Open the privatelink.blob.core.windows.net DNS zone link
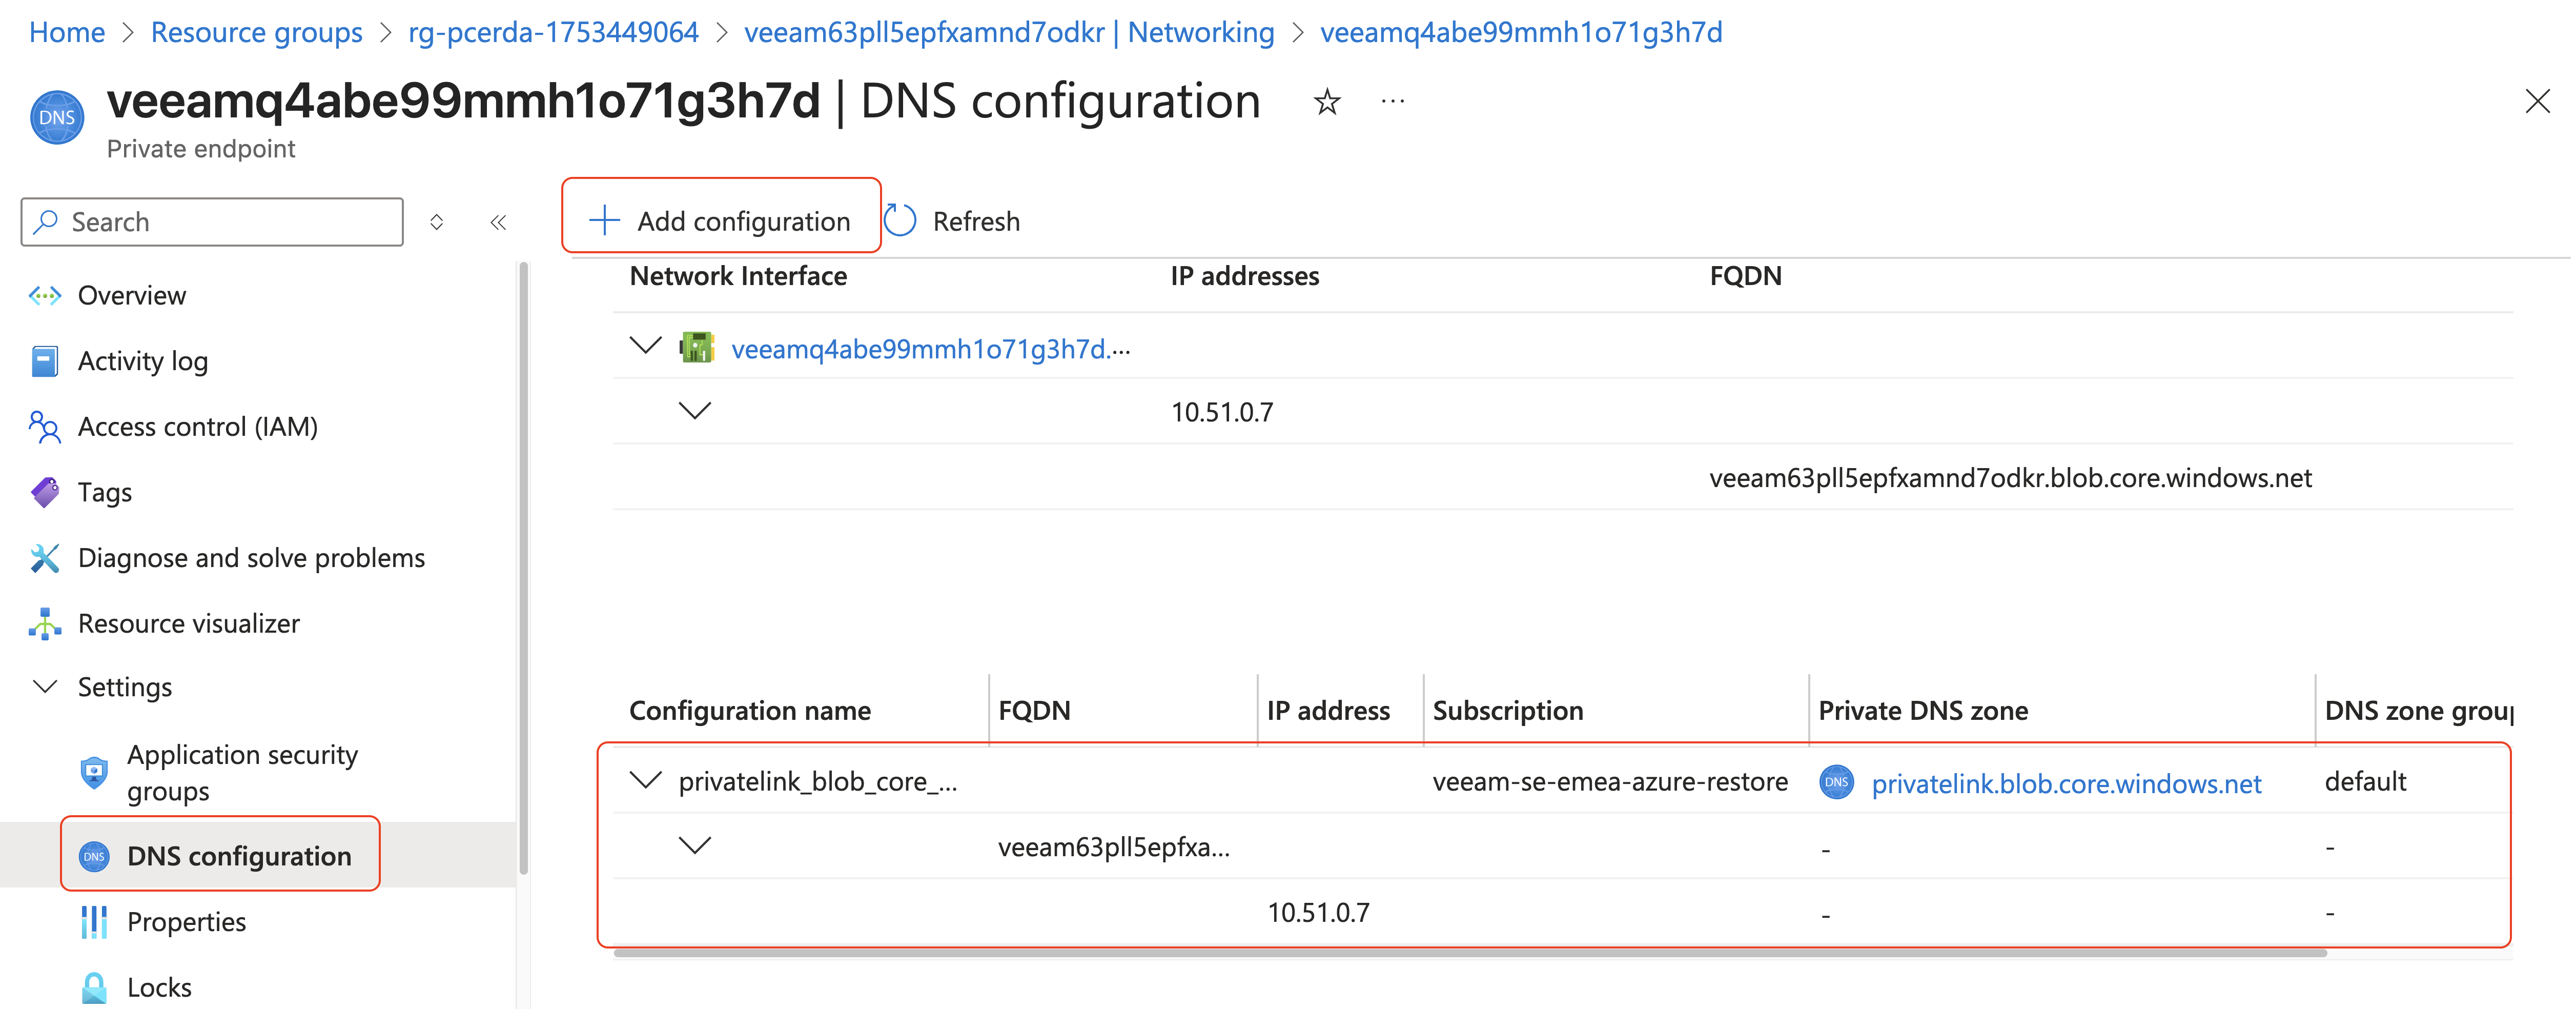Screen dimensions: 2576x1009 2066,783
